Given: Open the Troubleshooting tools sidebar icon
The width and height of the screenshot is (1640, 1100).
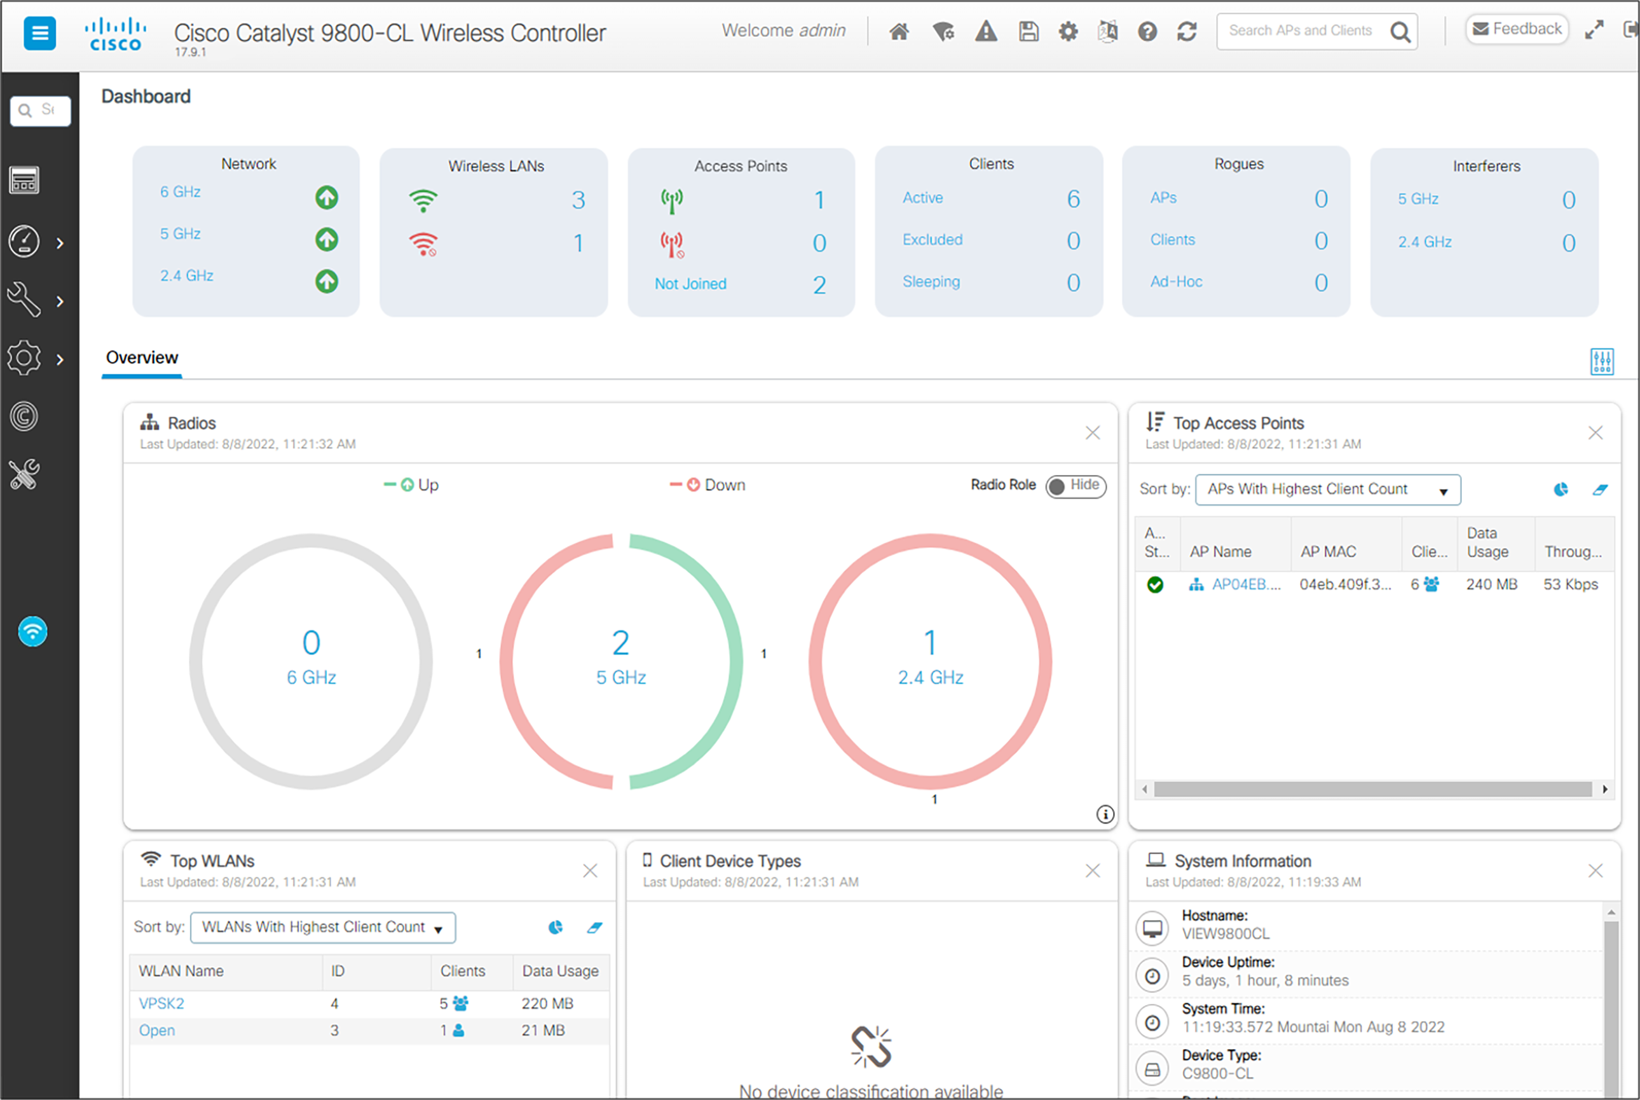Looking at the screenshot, I should tap(25, 475).
